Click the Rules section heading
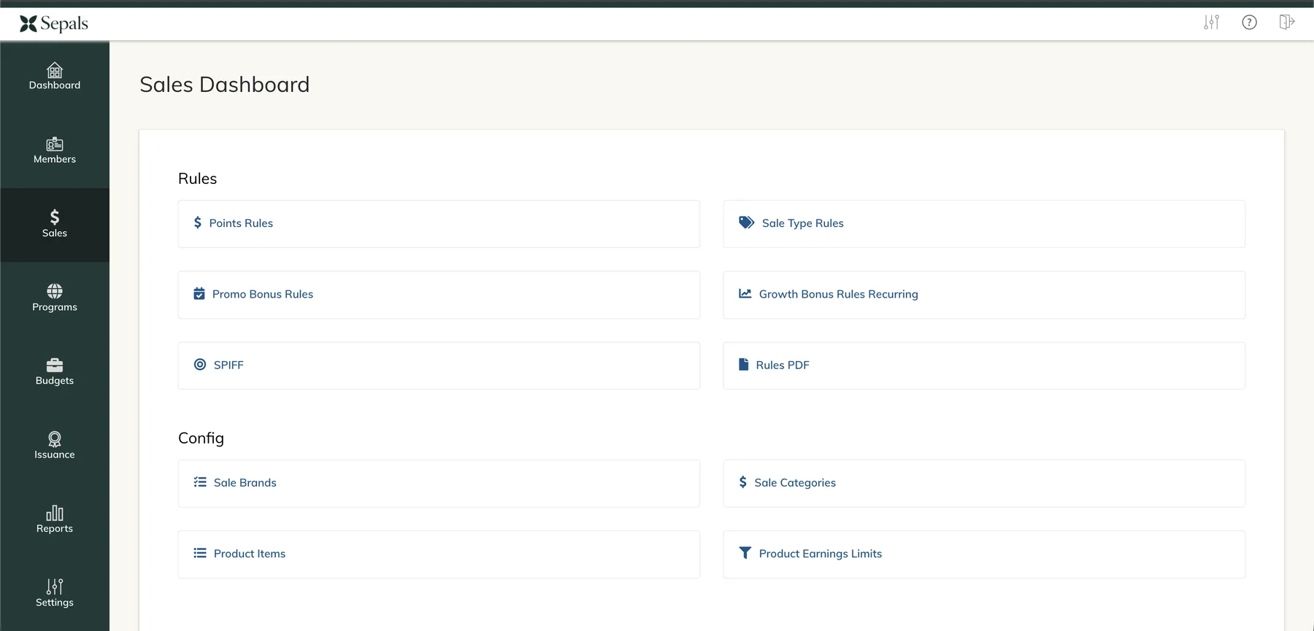Screen dimensions: 1314x631 click(x=198, y=179)
